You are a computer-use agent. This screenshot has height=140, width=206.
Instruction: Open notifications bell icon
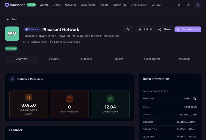point(179,5)
